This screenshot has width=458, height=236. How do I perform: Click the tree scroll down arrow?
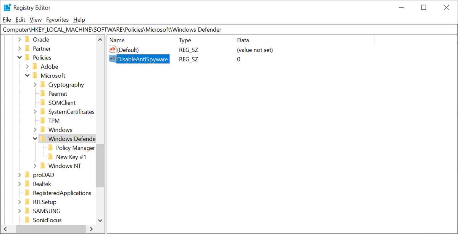click(100, 220)
